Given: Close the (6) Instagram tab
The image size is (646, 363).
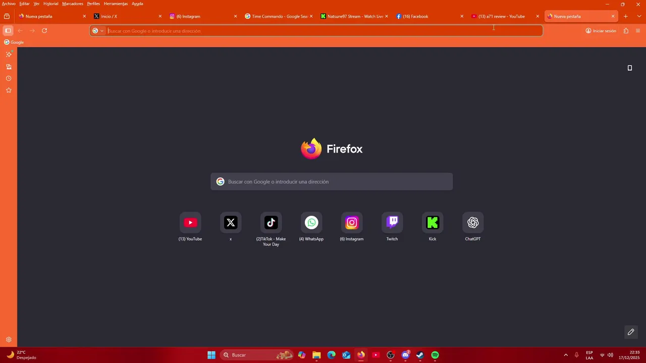Looking at the screenshot, I should pos(235,16).
